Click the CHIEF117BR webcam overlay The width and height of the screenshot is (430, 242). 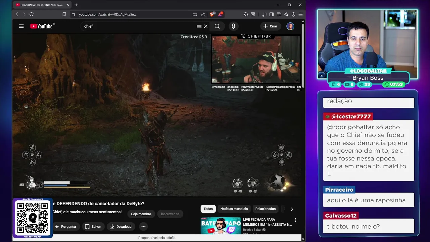pos(255,60)
